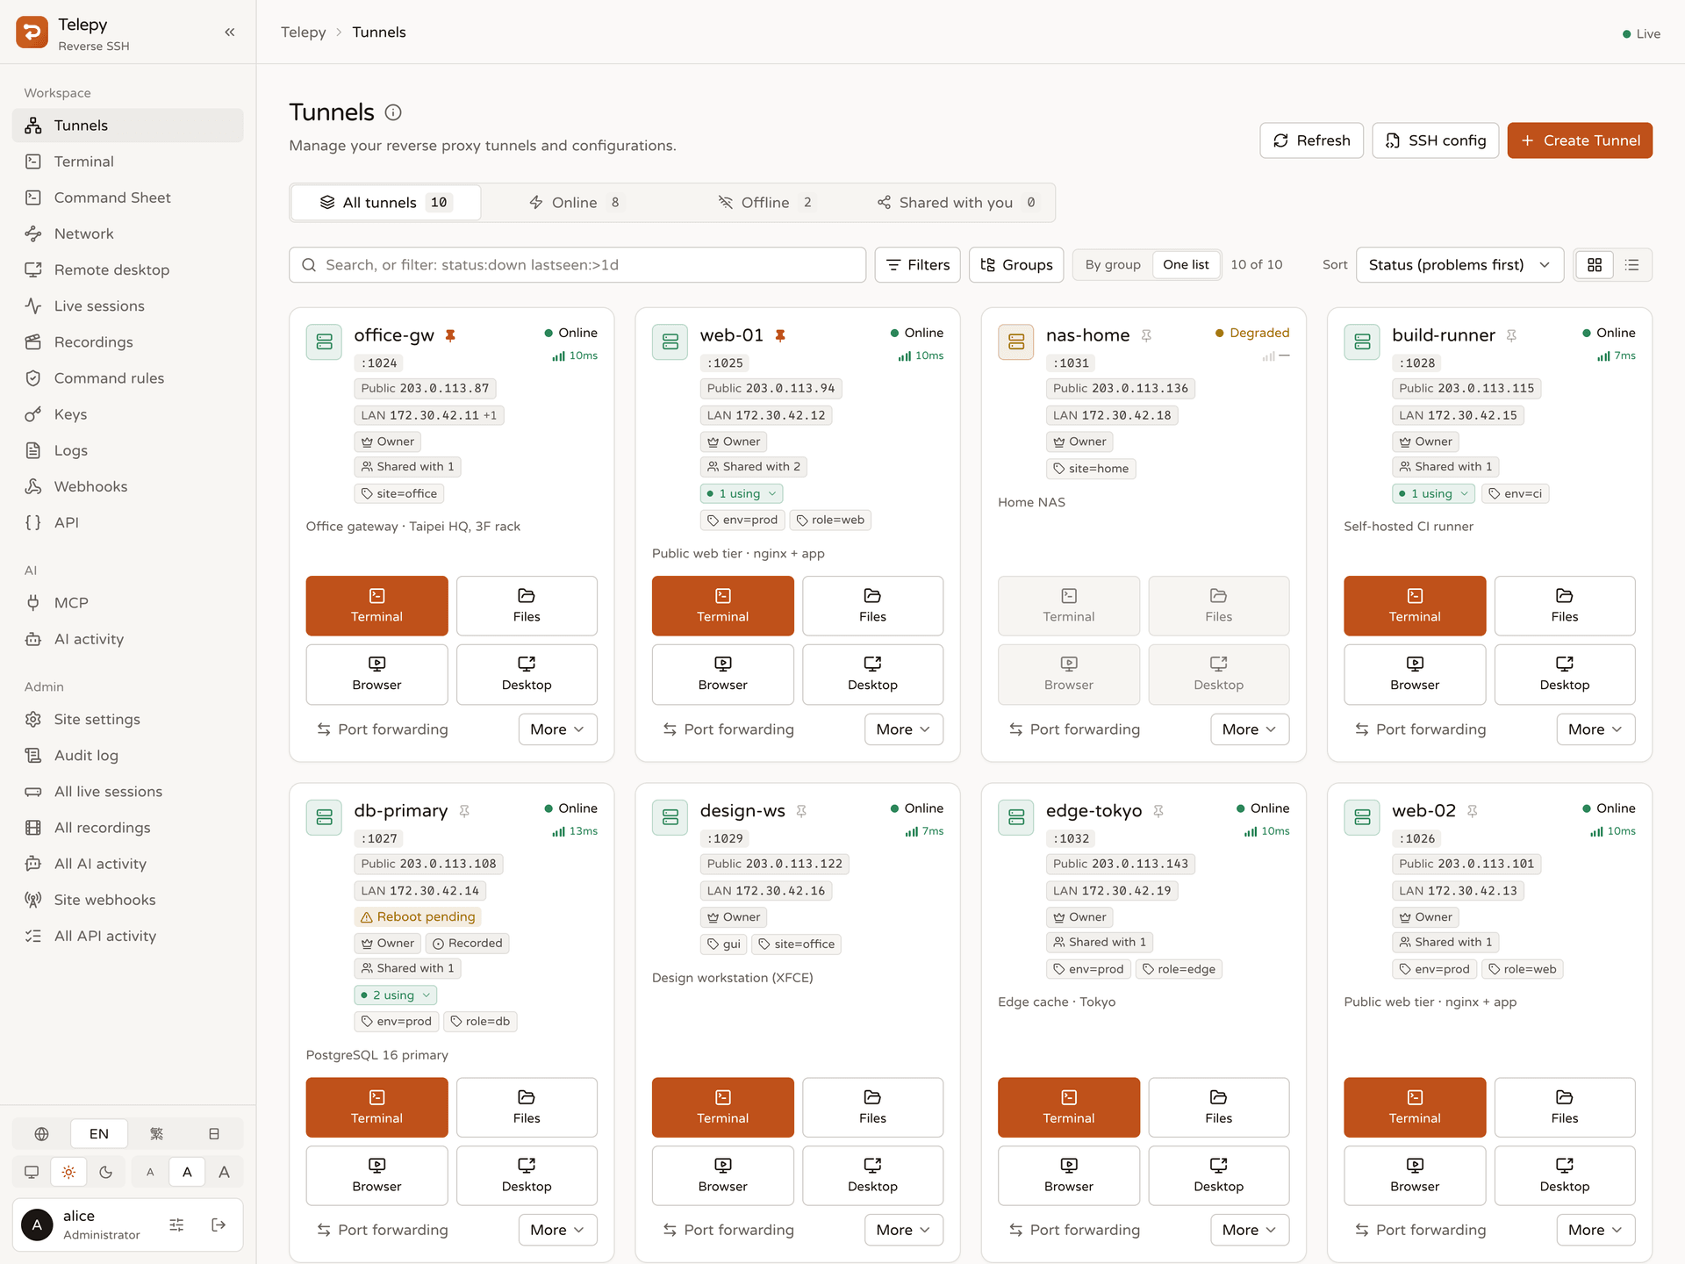Image resolution: width=1685 pixels, height=1264 pixels.
Task: Click the search or filter input field
Action: [577, 265]
